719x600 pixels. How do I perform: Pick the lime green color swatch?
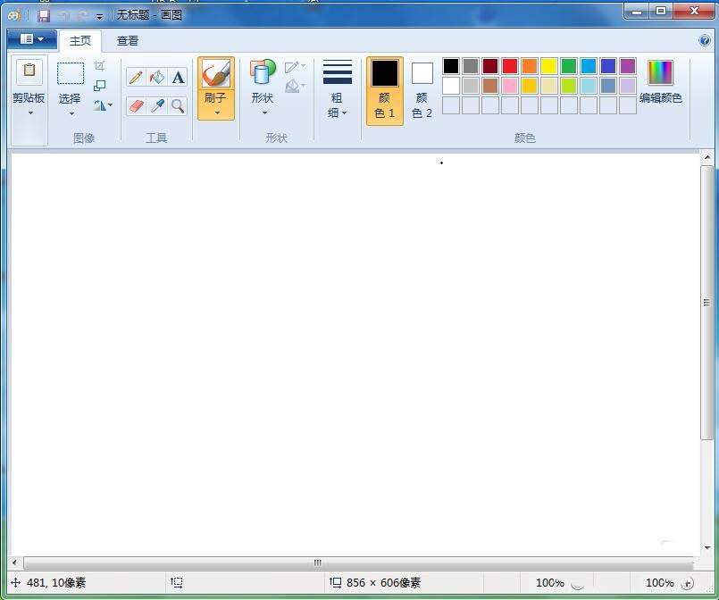[569, 86]
